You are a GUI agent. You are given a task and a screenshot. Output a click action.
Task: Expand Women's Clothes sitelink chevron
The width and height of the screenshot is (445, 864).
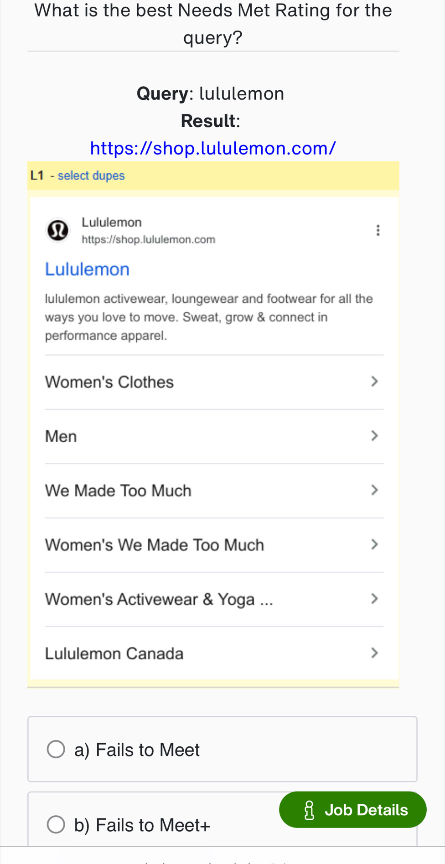click(x=374, y=382)
